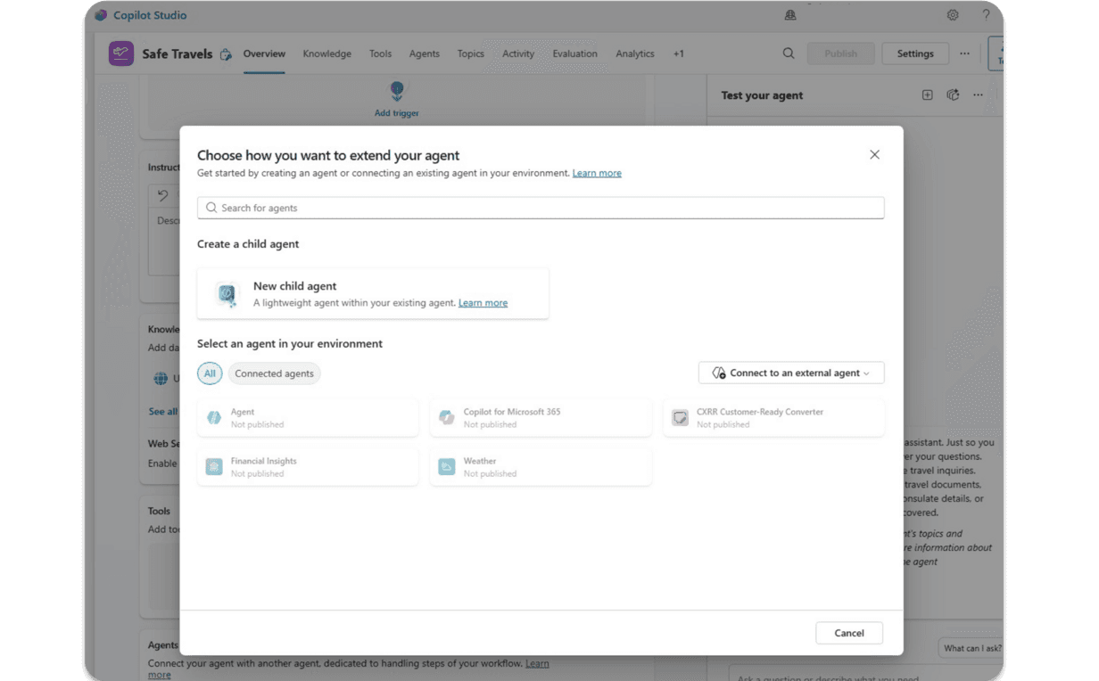Expand Connect to an external agent dropdown
1099x681 pixels.
point(790,373)
